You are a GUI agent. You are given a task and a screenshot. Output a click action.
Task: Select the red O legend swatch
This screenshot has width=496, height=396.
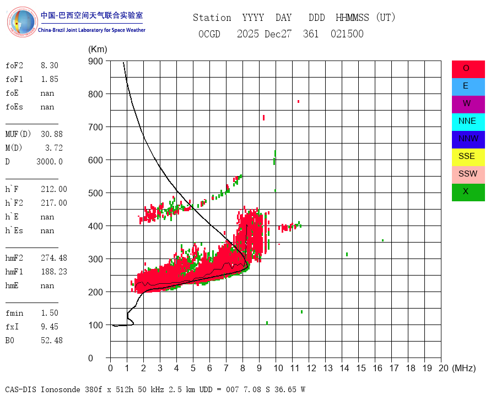[468, 69]
